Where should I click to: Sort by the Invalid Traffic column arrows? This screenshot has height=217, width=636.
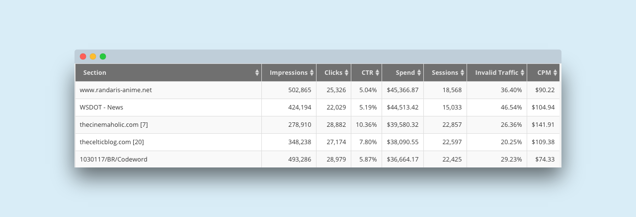pyautogui.click(x=522, y=73)
